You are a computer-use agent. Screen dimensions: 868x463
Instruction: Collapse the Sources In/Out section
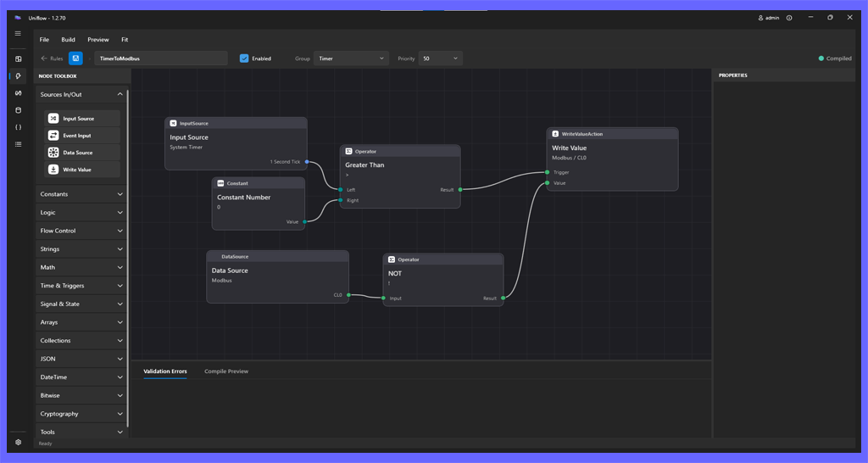(x=81, y=95)
